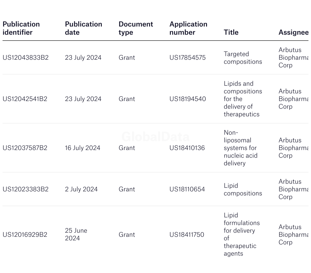Click the Publication date column header
This screenshot has height=273, width=311.
(84, 28)
